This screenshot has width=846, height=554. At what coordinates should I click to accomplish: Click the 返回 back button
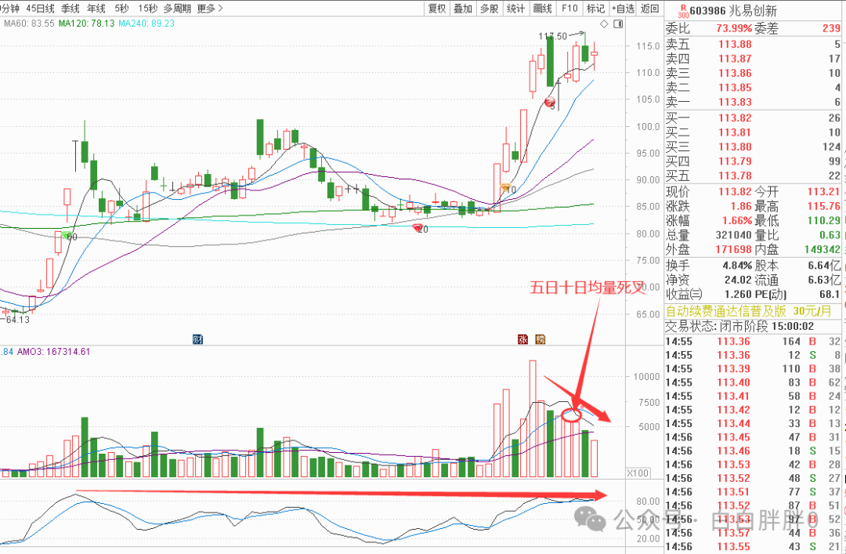pyautogui.click(x=649, y=8)
